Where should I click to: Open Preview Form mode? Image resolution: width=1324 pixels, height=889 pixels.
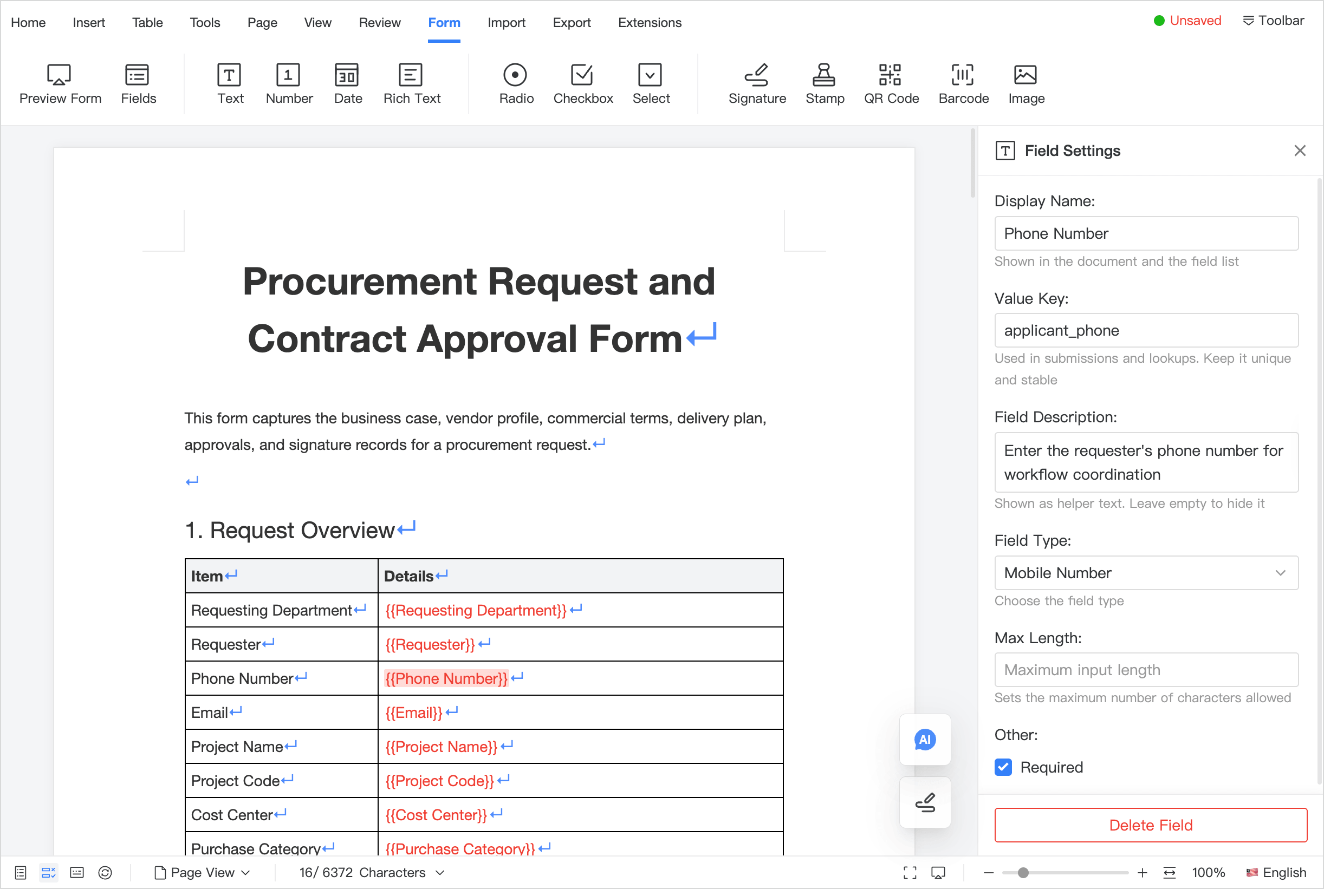point(60,84)
